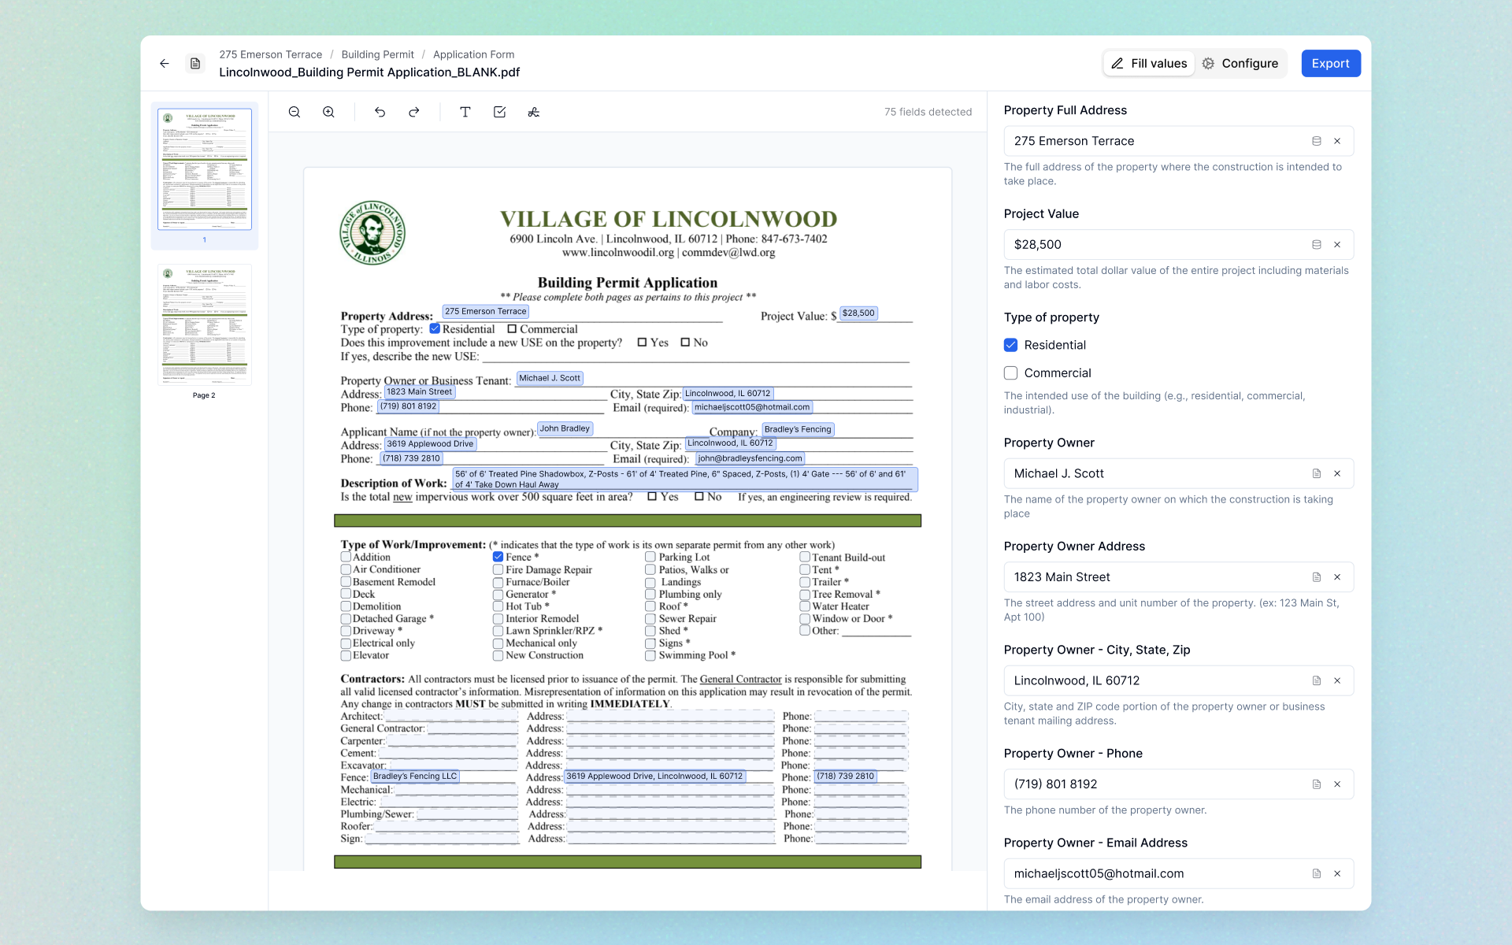Check the Deck work type checkbox

pyautogui.click(x=346, y=594)
